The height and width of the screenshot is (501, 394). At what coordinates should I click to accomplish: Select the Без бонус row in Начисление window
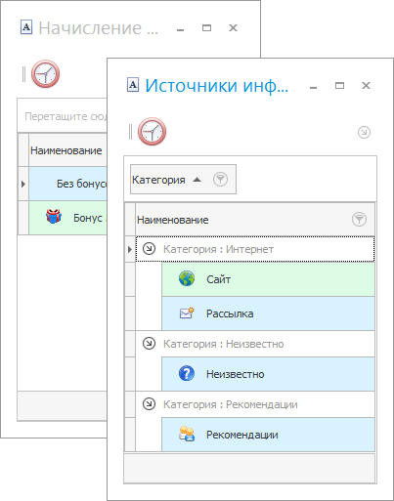[67, 184]
